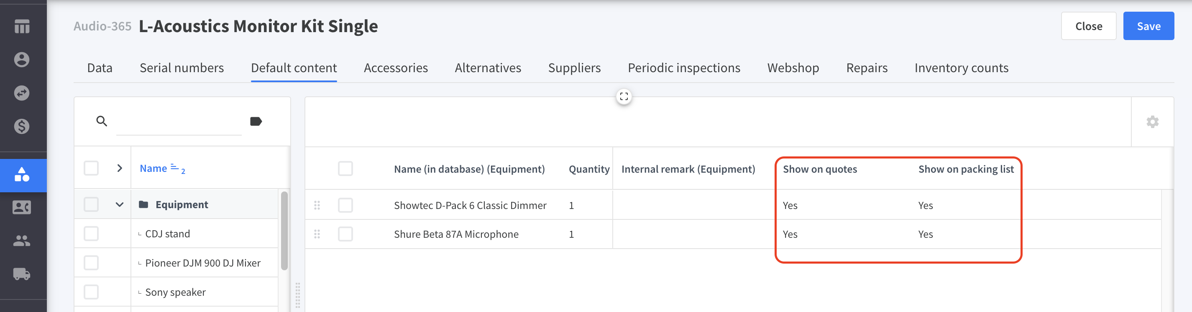
Task: Click the tag filter icon beside search
Action: point(256,121)
